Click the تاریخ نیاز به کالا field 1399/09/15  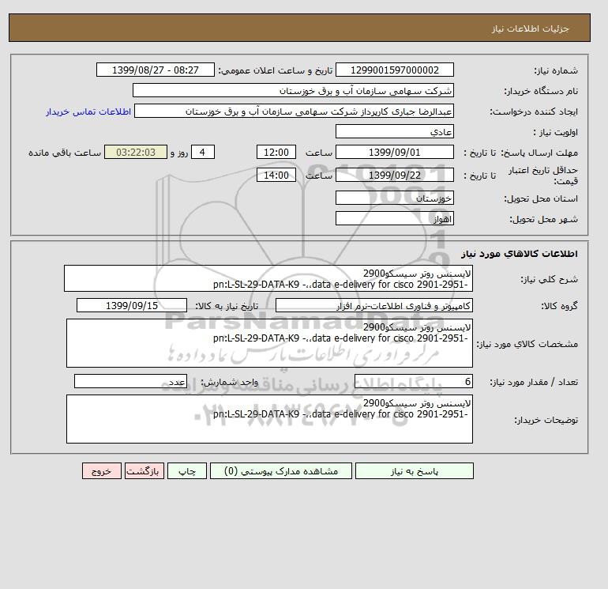click(x=131, y=305)
